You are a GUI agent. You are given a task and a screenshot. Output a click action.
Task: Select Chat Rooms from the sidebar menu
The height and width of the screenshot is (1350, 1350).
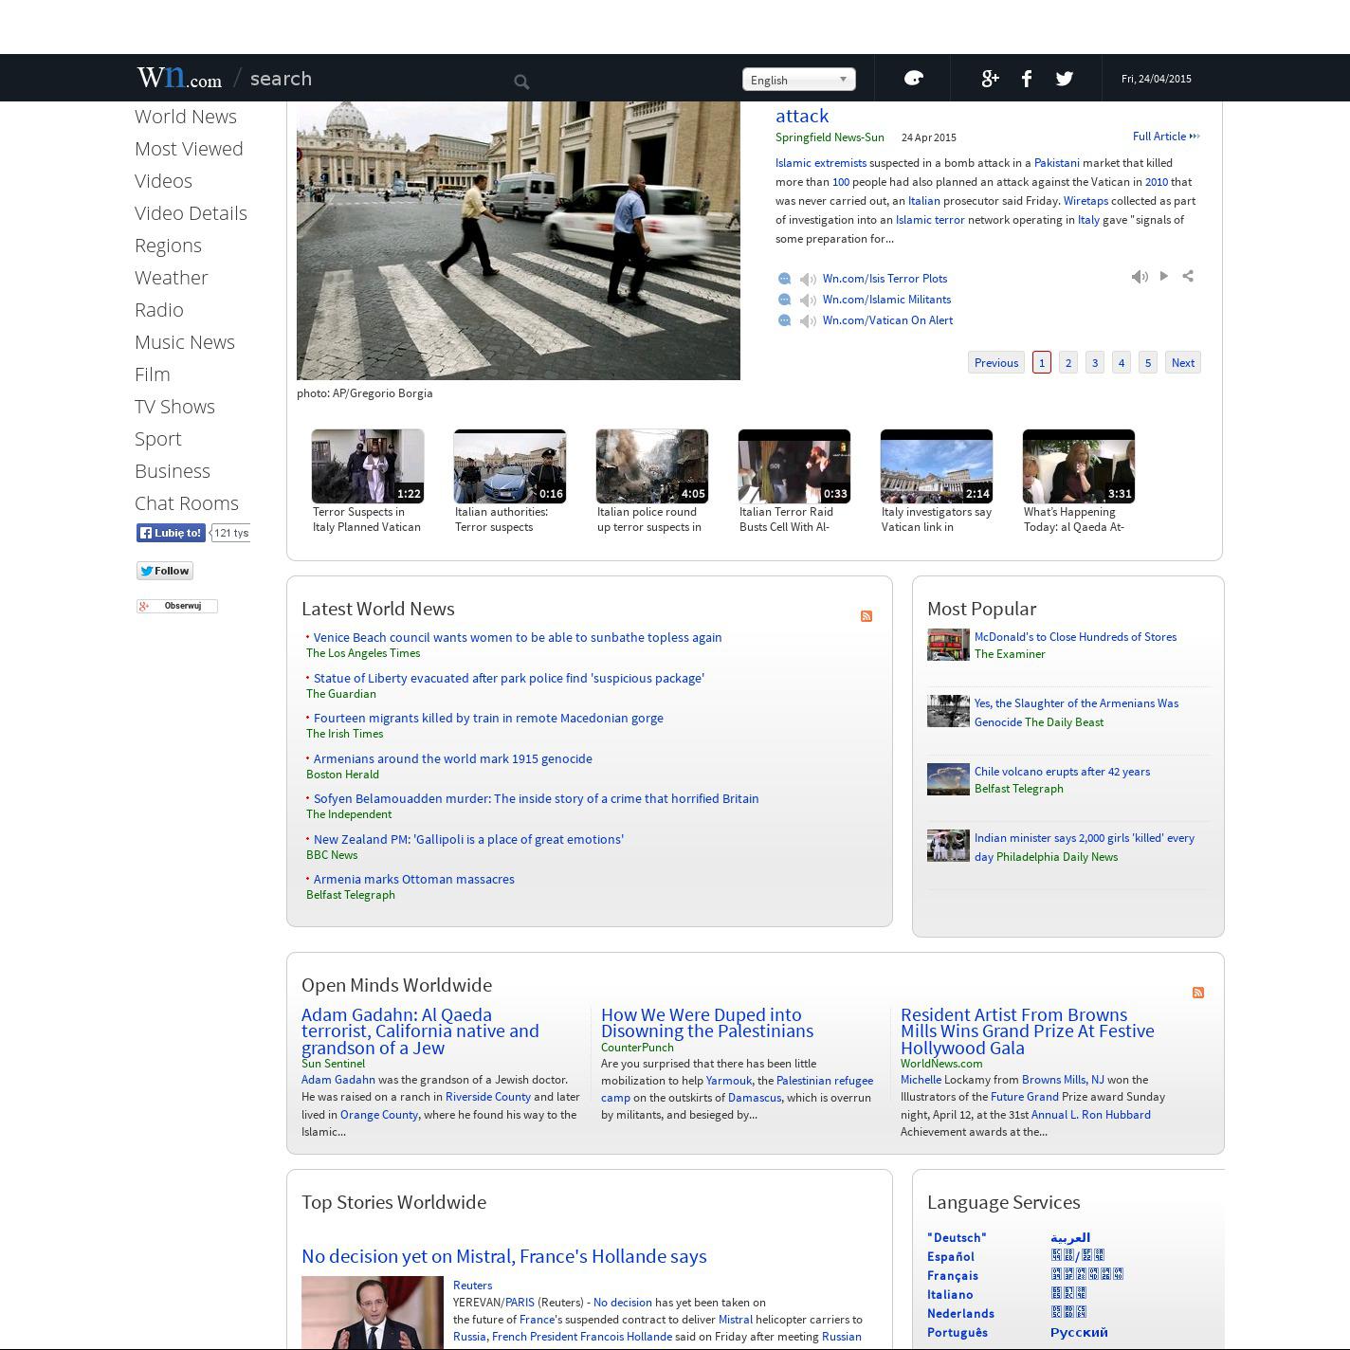pyautogui.click(x=187, y=503)
